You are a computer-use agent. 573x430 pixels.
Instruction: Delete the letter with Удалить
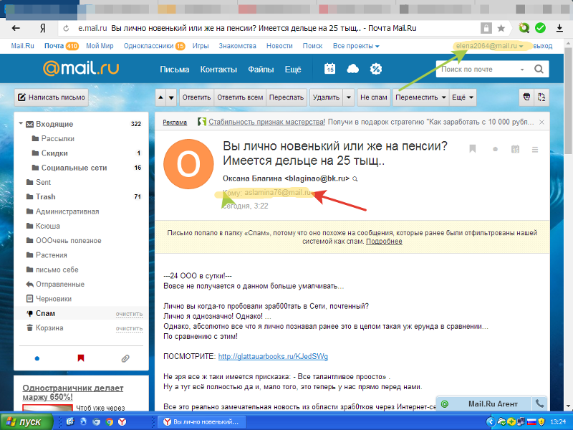[x=327, y=97]
